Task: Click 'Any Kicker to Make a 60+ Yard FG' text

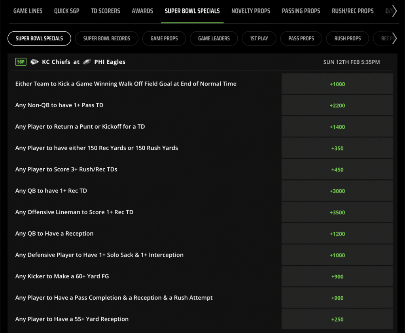Action: pos(62,276)
